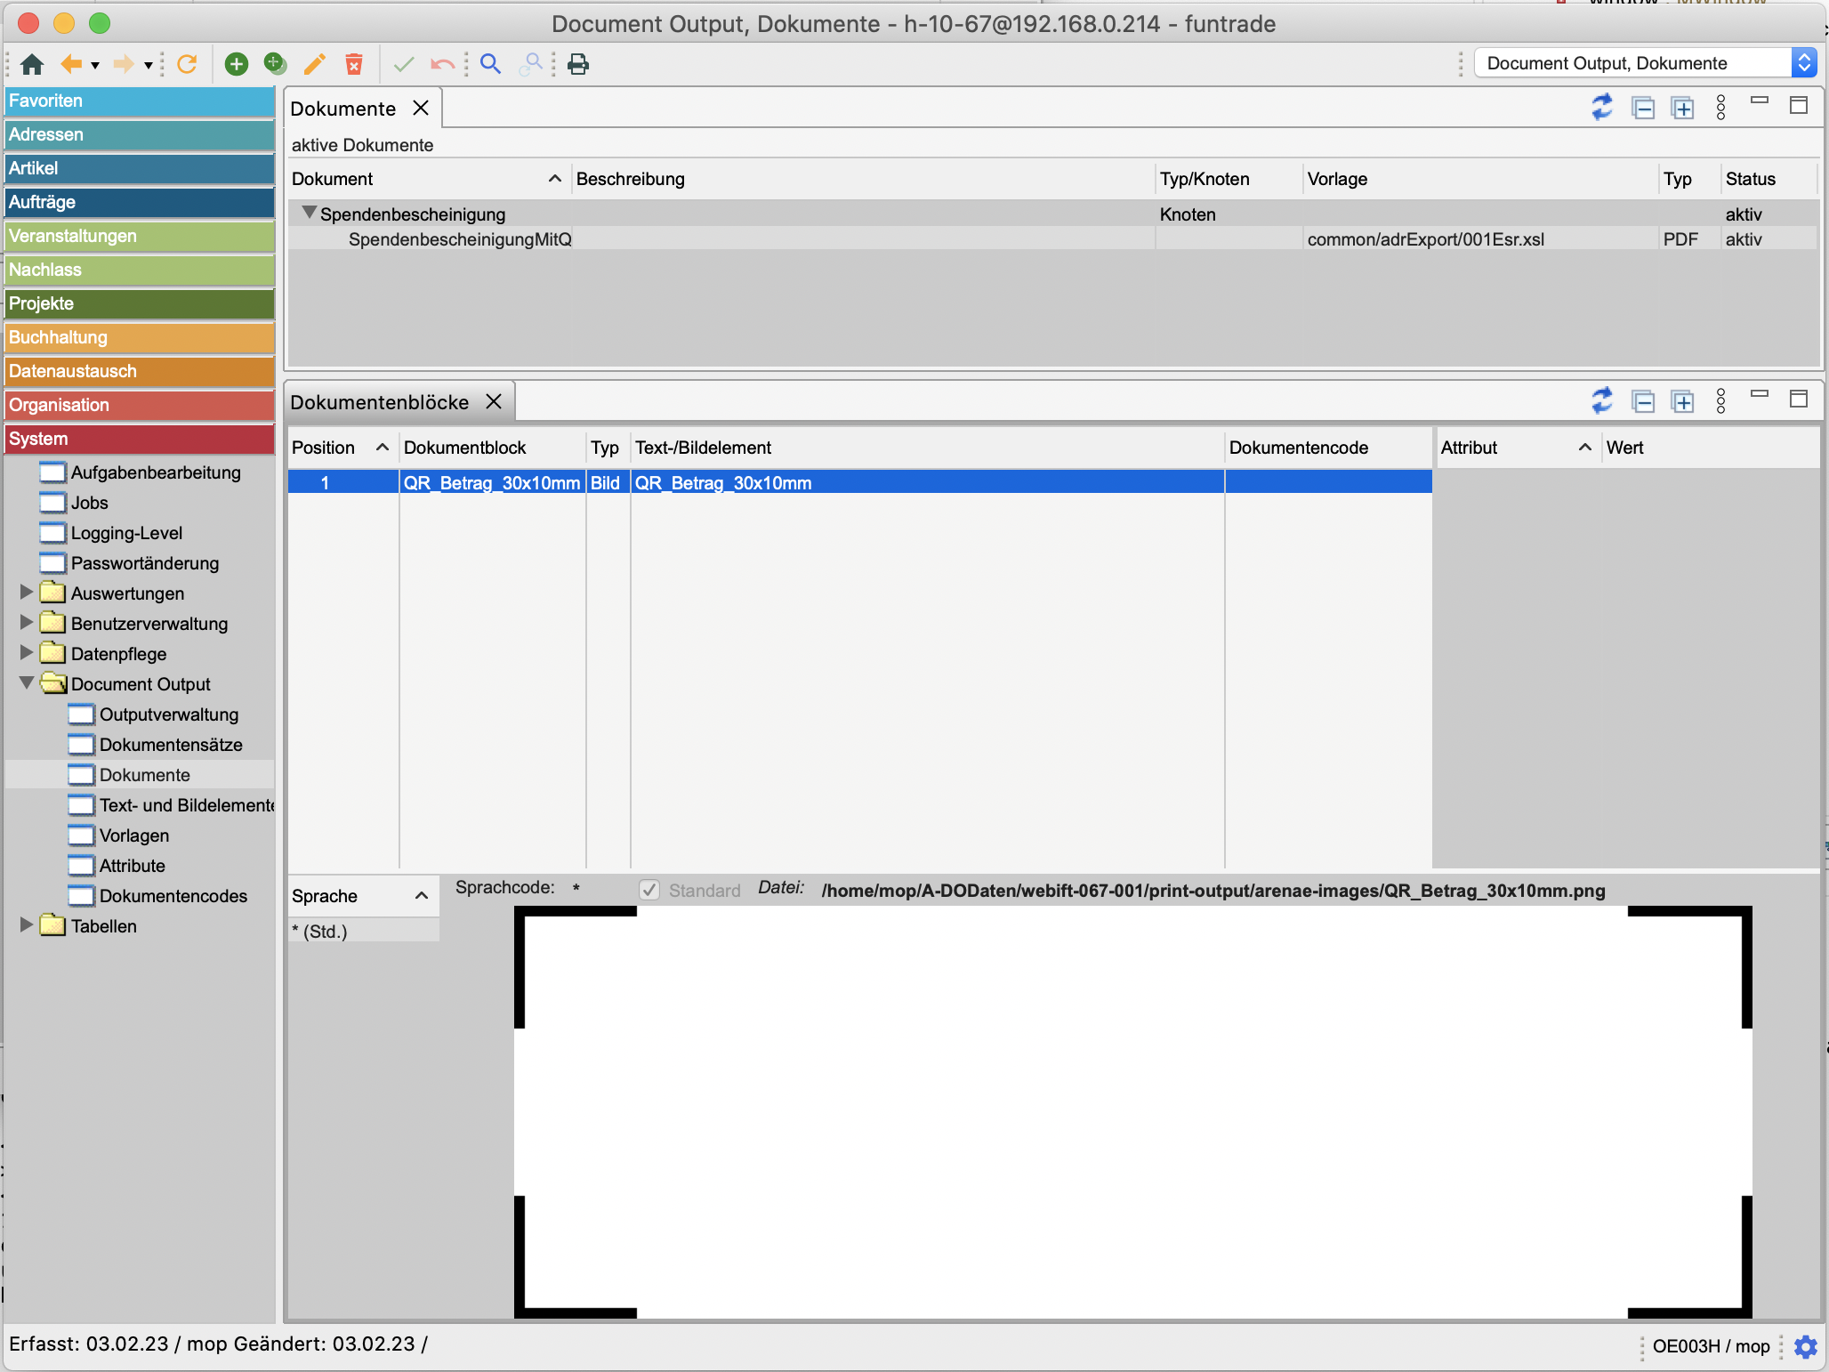Viewport: 1829px width, 1372px height.
Task: Toggle the Standard checkbox
Action: 650,891
